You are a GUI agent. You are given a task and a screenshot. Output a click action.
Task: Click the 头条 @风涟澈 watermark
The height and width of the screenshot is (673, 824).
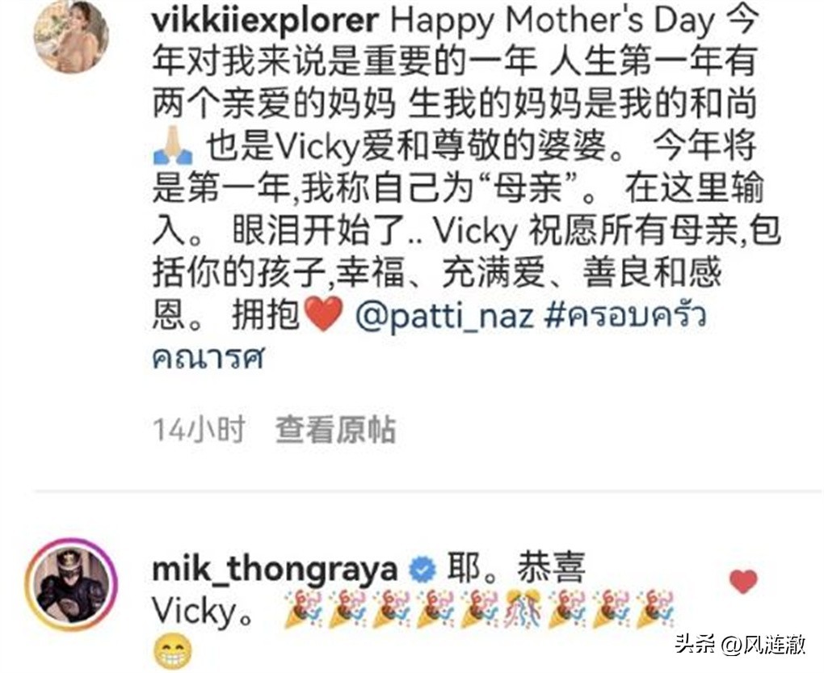tap(741, 643)
